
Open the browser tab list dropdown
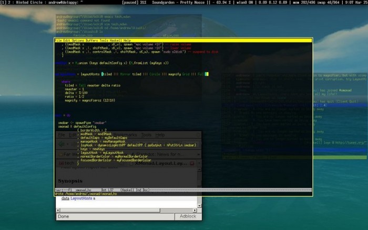tap(199, 163)
